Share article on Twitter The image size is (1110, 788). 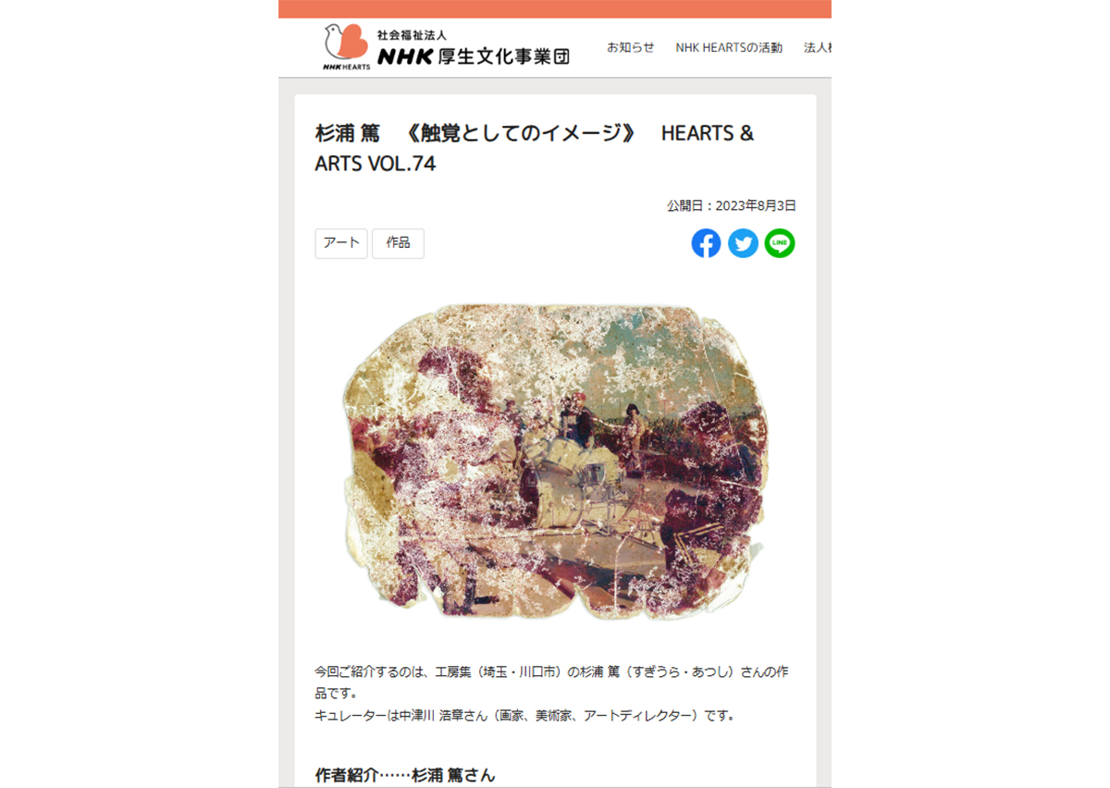tap(743, 243)
